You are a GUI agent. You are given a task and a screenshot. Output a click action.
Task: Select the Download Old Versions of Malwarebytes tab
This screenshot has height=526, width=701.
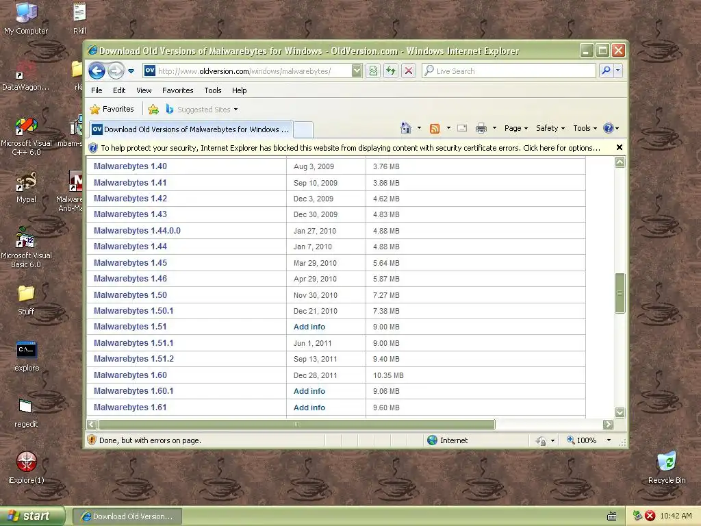[x=192, y=129]
